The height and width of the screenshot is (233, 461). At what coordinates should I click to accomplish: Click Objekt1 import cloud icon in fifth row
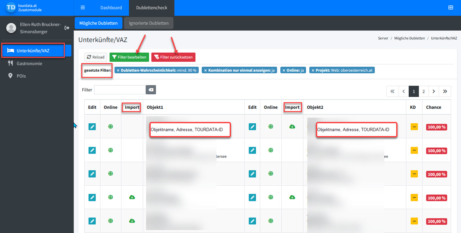tap(132, 221)
